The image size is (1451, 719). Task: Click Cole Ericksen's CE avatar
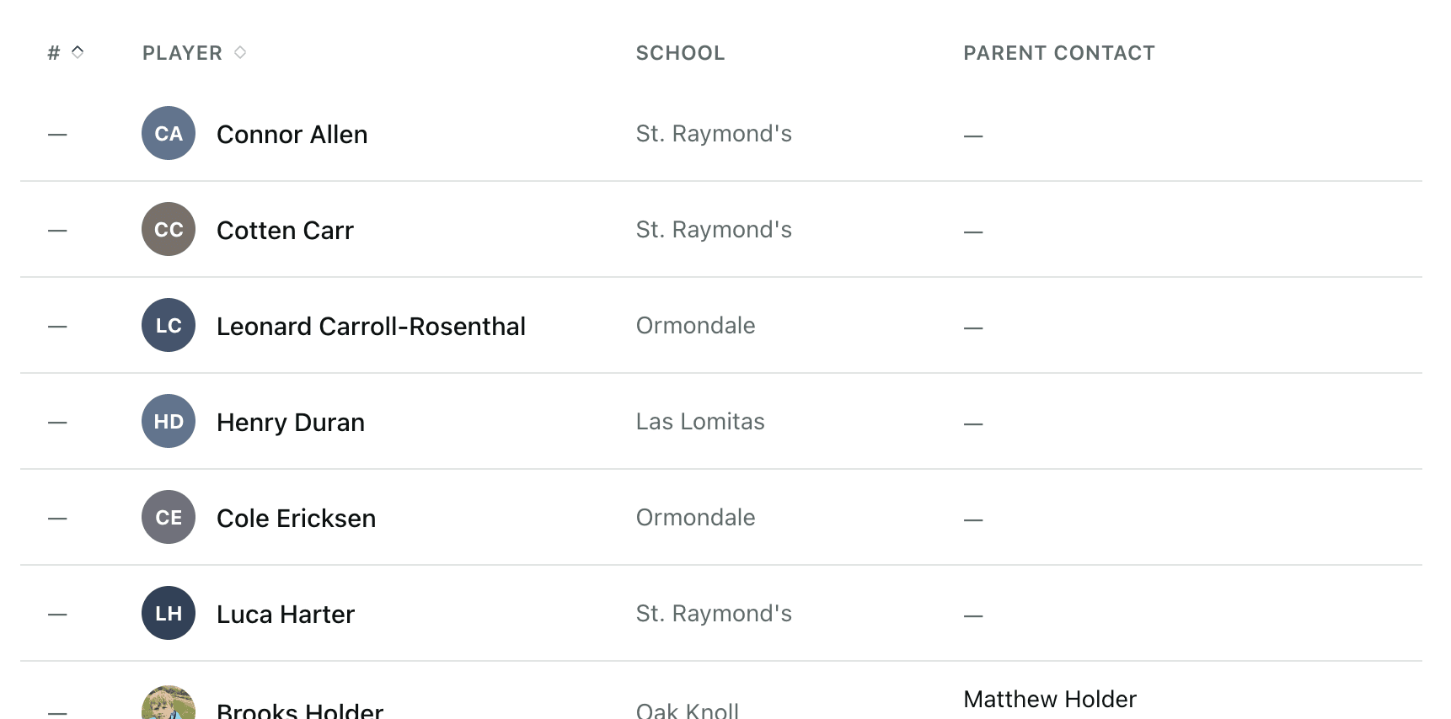coord(169,517)
